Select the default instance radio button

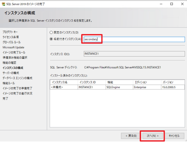pyautogui.click(x=51, y=32)
